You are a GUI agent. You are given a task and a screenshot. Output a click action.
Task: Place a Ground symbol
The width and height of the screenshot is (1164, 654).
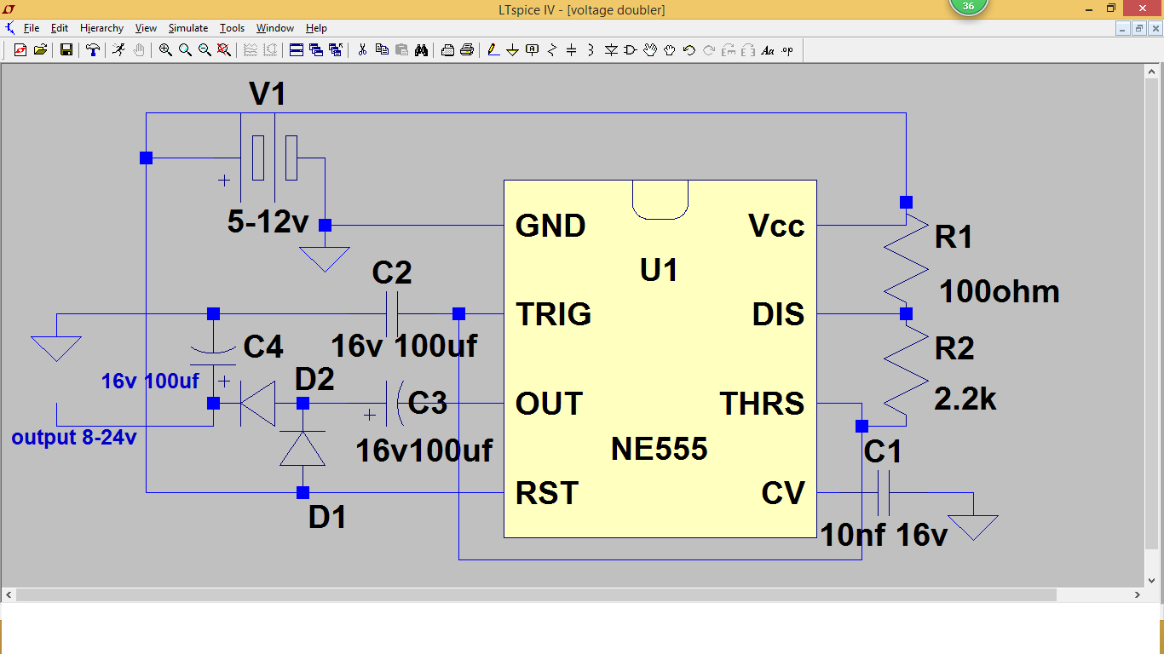coord(512,50)
